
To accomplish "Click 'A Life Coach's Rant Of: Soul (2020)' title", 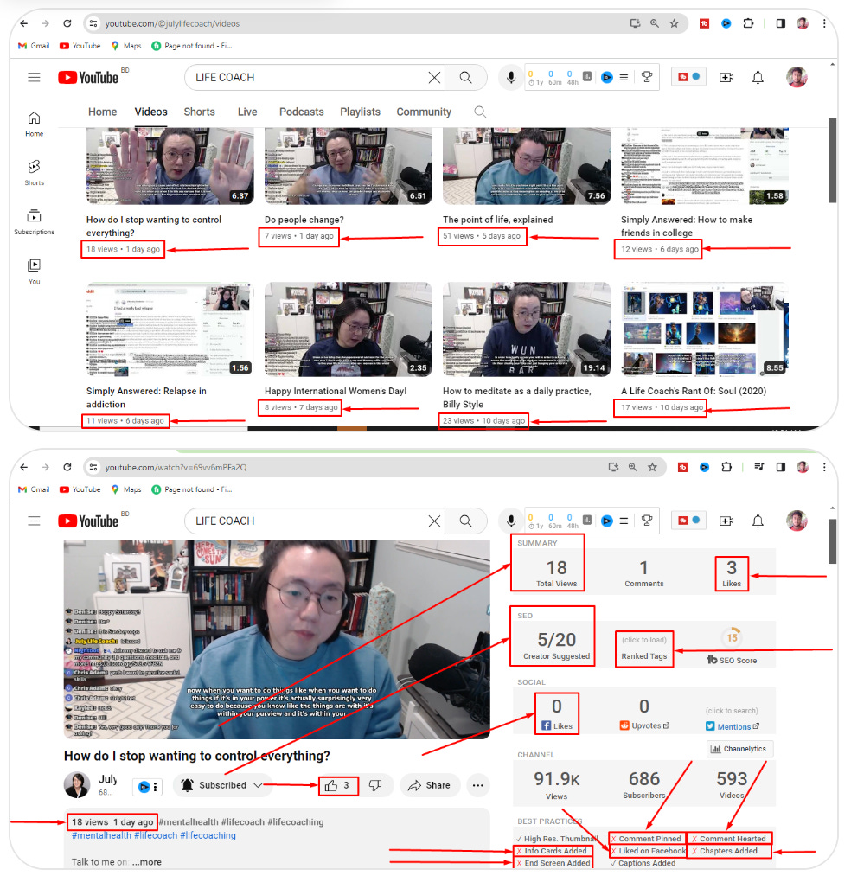I will [x=694, y=391].
